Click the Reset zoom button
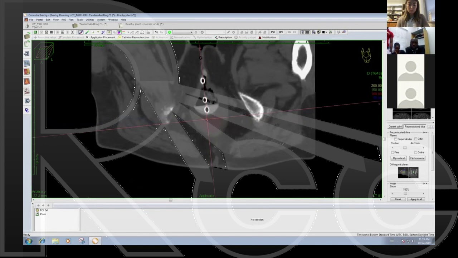Image resolution: width=458 pixels, height=258 pixels. [398, 199]
